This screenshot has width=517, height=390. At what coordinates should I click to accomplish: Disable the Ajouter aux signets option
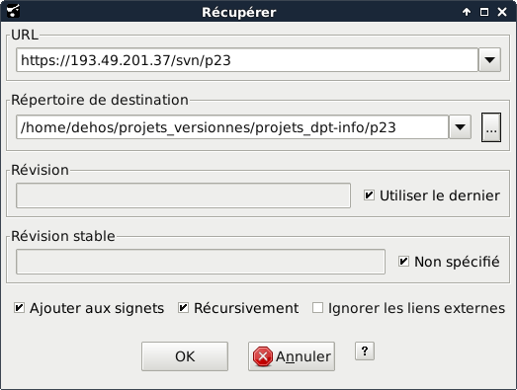19,308
